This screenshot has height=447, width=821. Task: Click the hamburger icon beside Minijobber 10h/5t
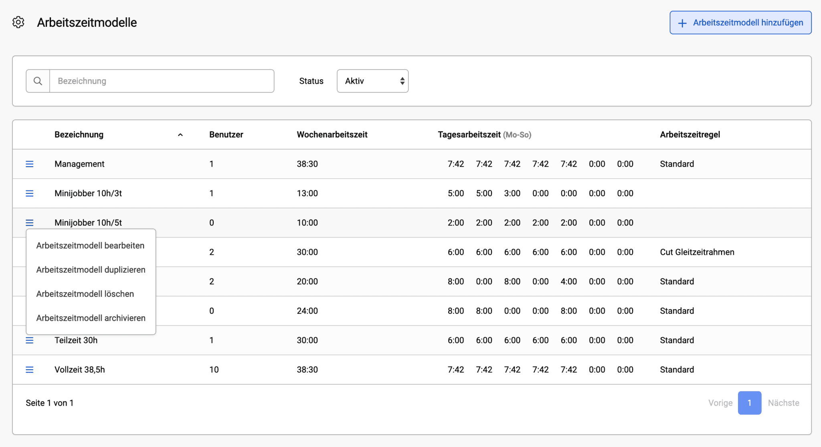click(x=30, y=223)
